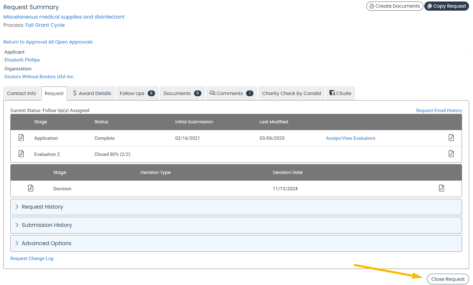Screen dimensions: 473x285
Task: Expand the Request History section
Action: pos(236,207)
